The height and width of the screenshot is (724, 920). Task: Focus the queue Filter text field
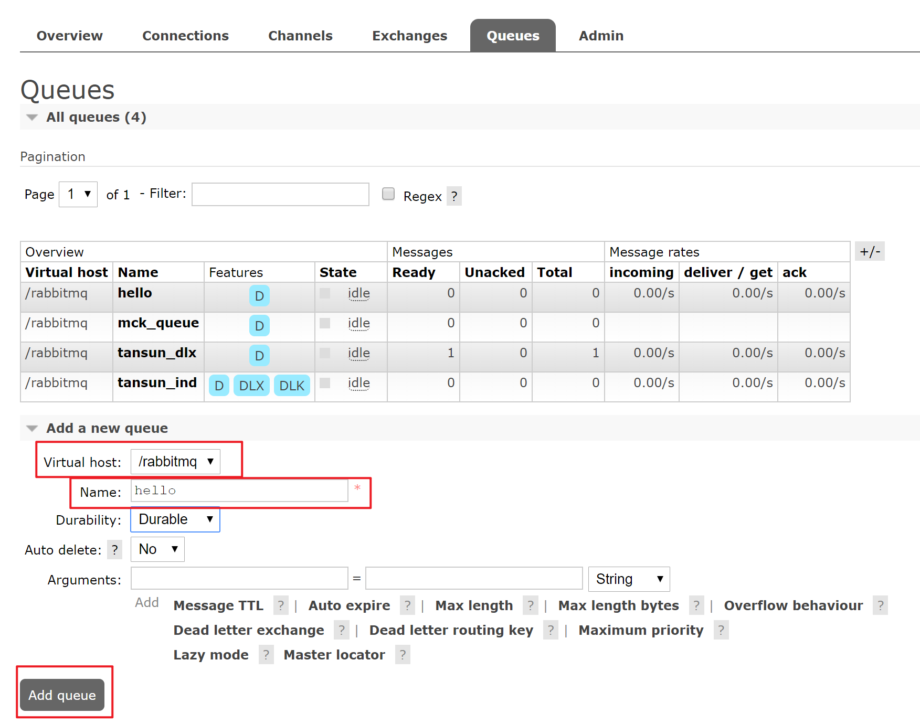point(281,195)
